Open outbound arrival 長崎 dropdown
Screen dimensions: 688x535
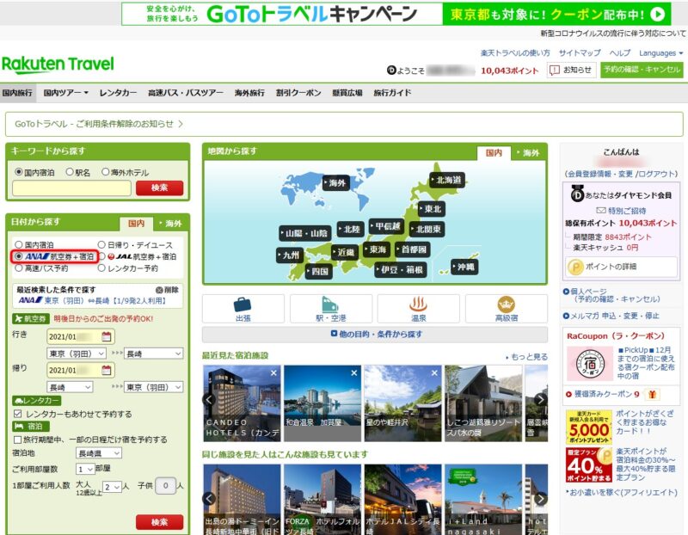click(x=154, y=354)
